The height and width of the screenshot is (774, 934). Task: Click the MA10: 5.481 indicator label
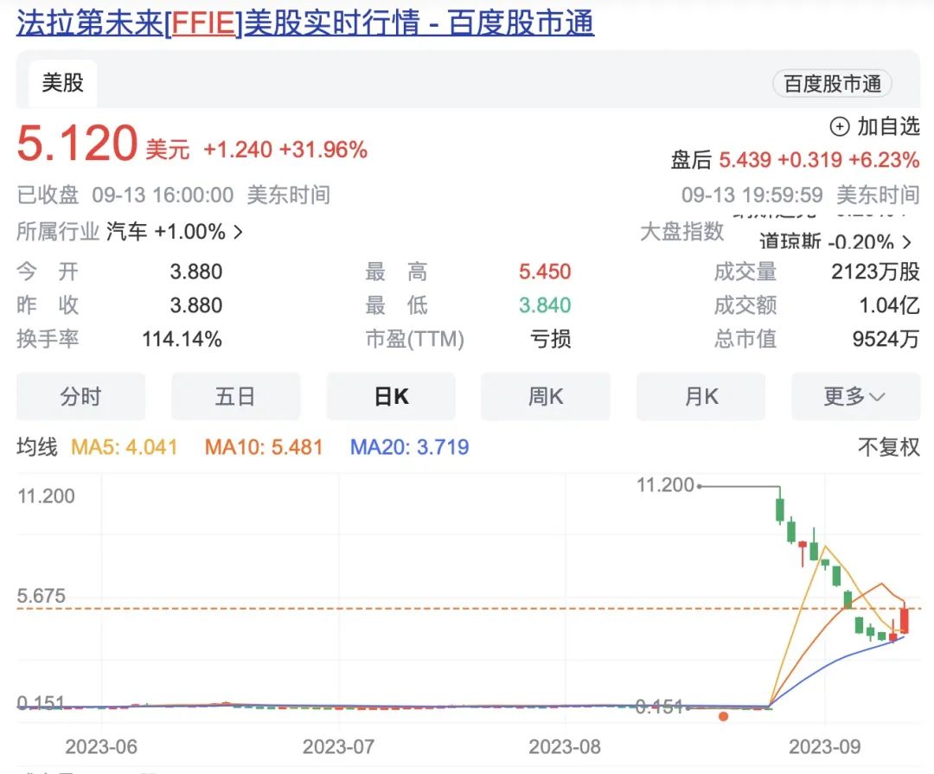(263, 447)
